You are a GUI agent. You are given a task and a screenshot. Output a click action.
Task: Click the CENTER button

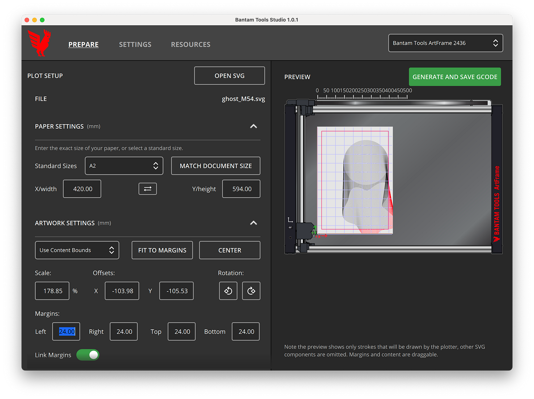230,250
